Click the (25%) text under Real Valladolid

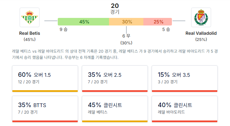[201, 39]
